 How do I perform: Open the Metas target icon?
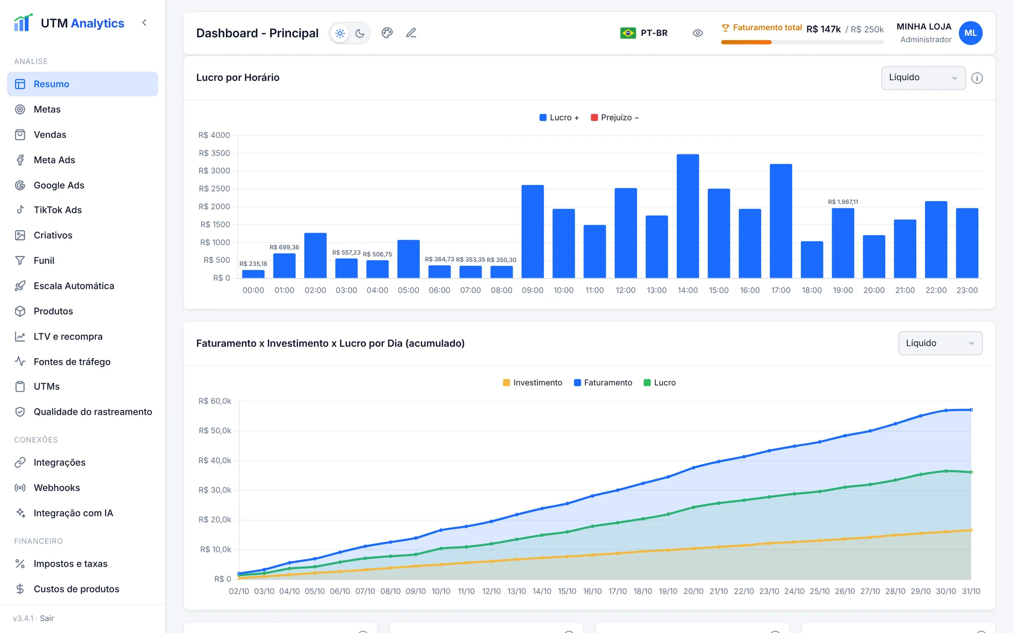20,109
